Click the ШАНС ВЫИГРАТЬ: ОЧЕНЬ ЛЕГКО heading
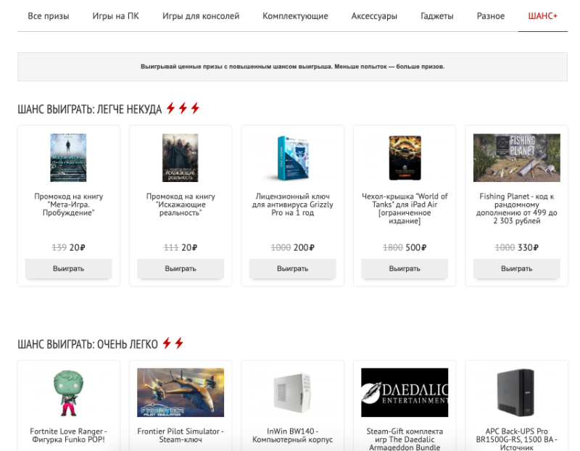The height and width of the screenshot is (451, 580). click(88, 344)
